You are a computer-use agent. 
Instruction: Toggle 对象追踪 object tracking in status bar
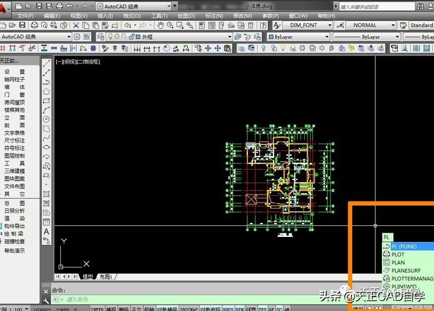coord(210,309)
